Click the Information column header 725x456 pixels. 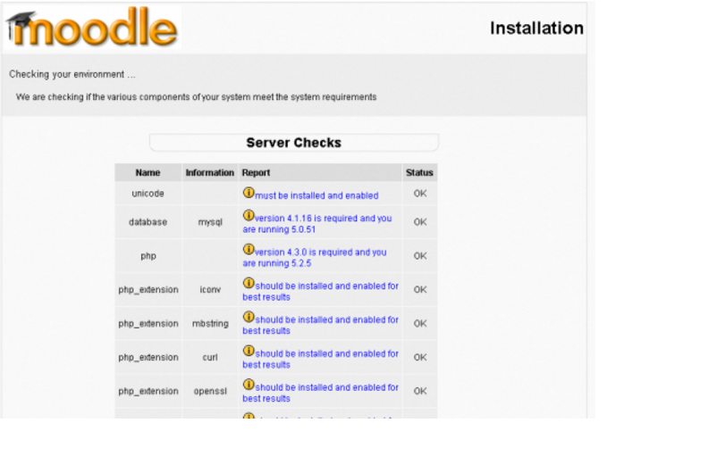[210, 172]
